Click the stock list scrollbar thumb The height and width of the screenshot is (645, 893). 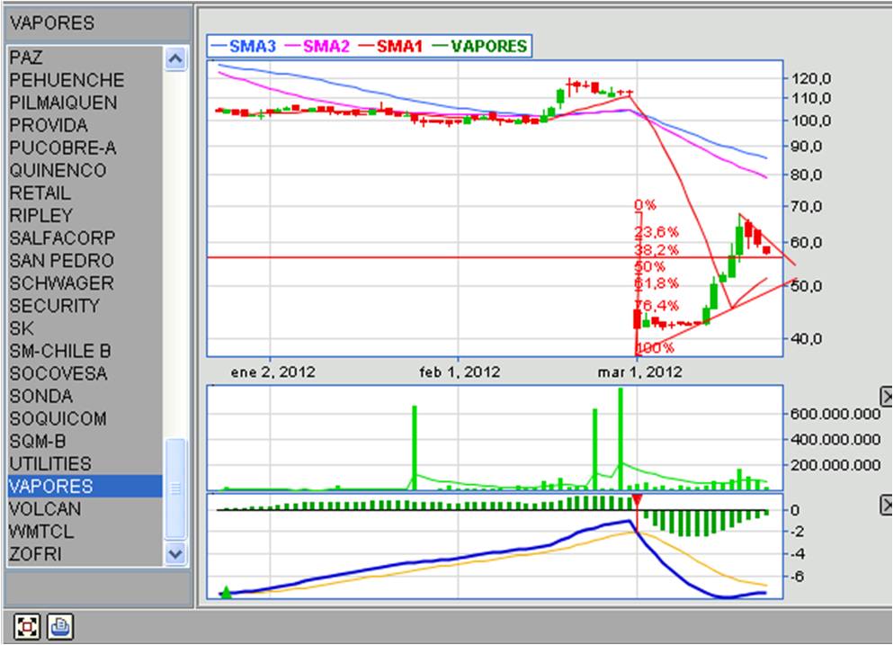pos(175,488)
